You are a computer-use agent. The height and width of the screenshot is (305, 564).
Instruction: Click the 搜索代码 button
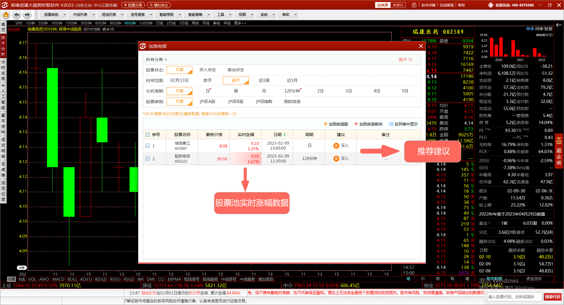tap(553, 297)
